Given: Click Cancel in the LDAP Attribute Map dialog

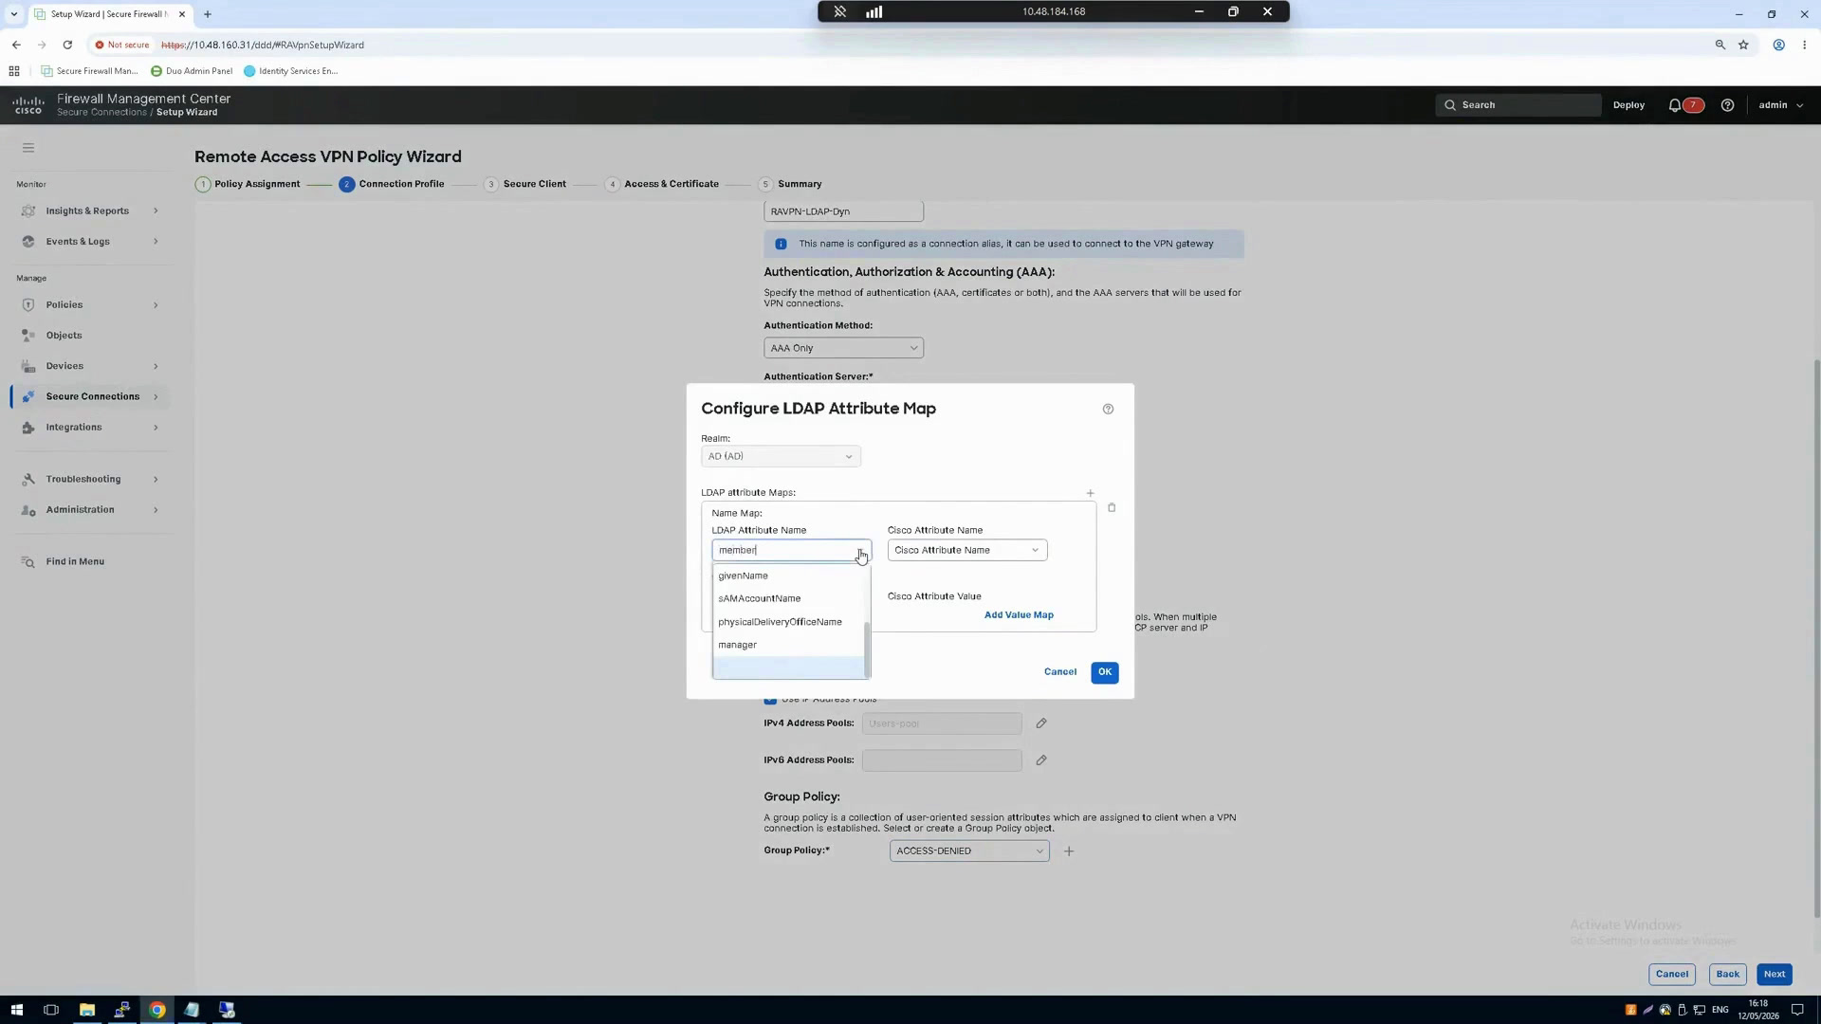Looking at the screenshot, I should point(1059,672).
